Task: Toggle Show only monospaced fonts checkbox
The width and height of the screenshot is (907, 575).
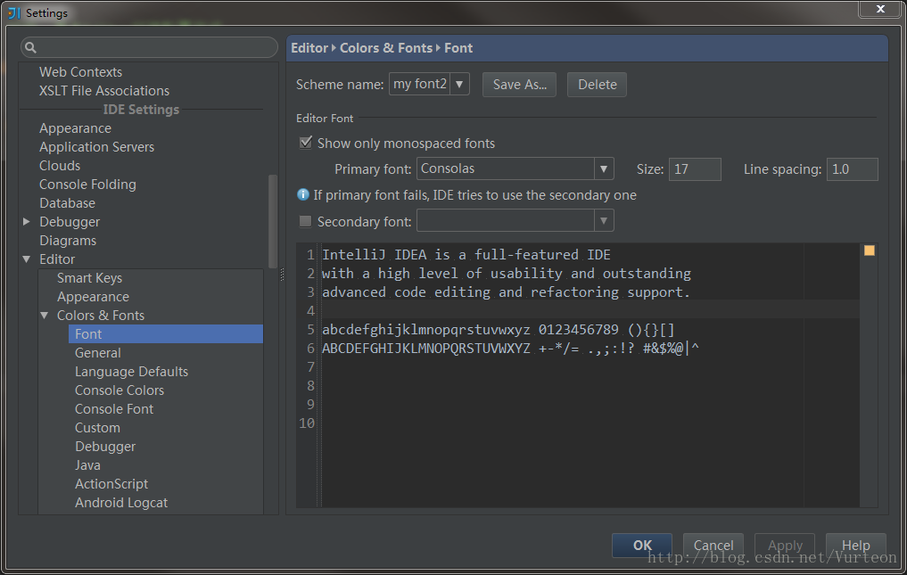Action: click(305, 143)
